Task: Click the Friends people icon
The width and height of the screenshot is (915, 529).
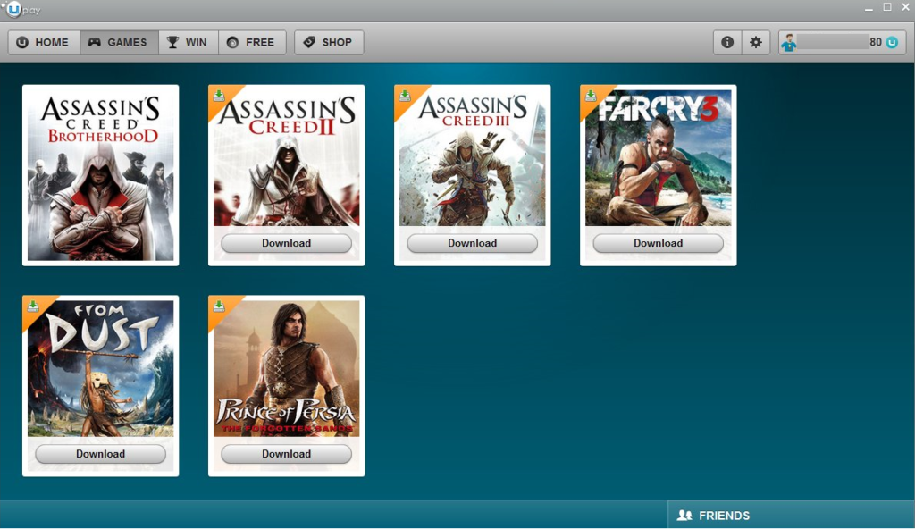Action: [684, 516]
